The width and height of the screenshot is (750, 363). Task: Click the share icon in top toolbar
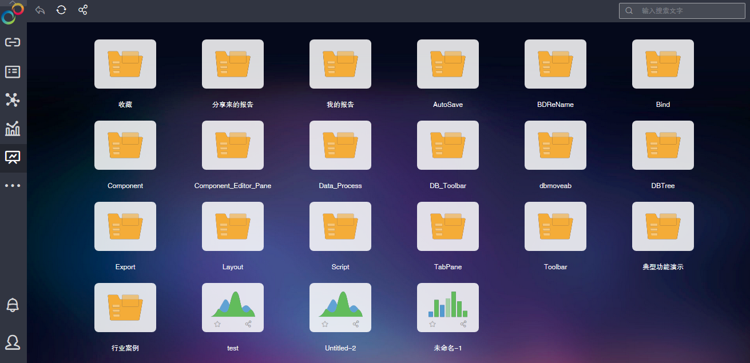click(83, 10)
